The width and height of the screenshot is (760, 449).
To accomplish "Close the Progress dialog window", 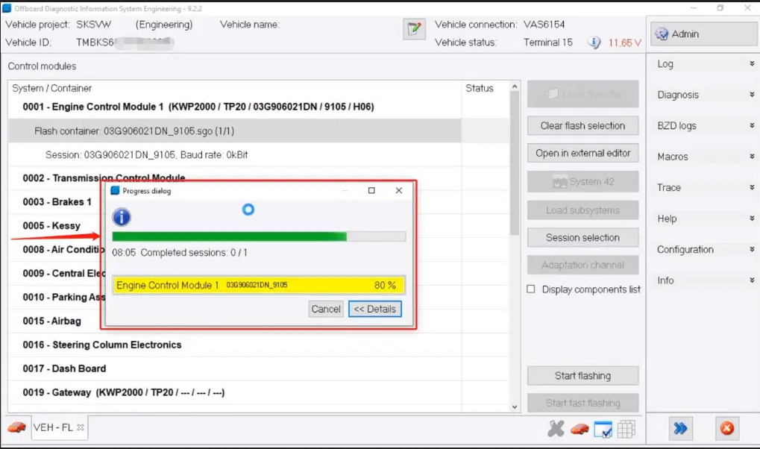I will pos(399,190).
